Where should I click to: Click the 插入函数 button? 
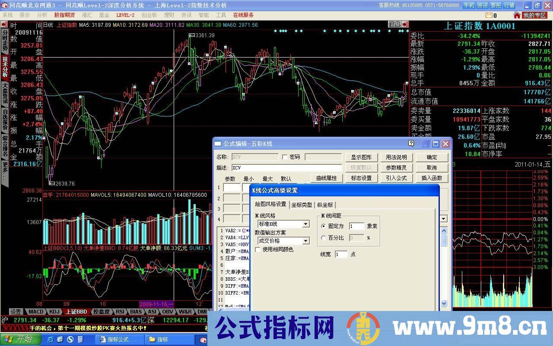(432, 178)
